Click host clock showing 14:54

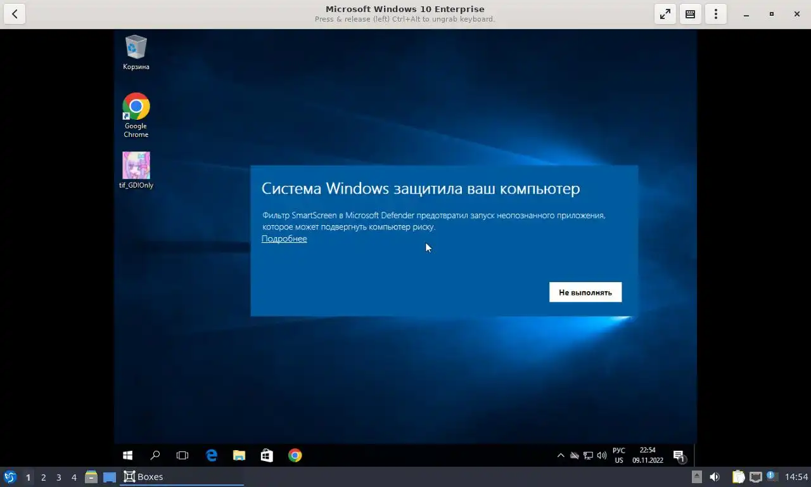point(796,477)
